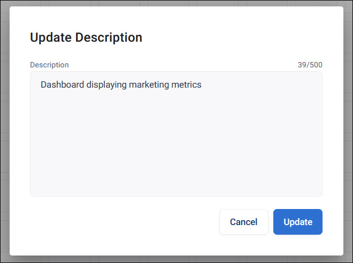Cancel the description update
The height and width of the screenshot is (263, 353).
244,222
